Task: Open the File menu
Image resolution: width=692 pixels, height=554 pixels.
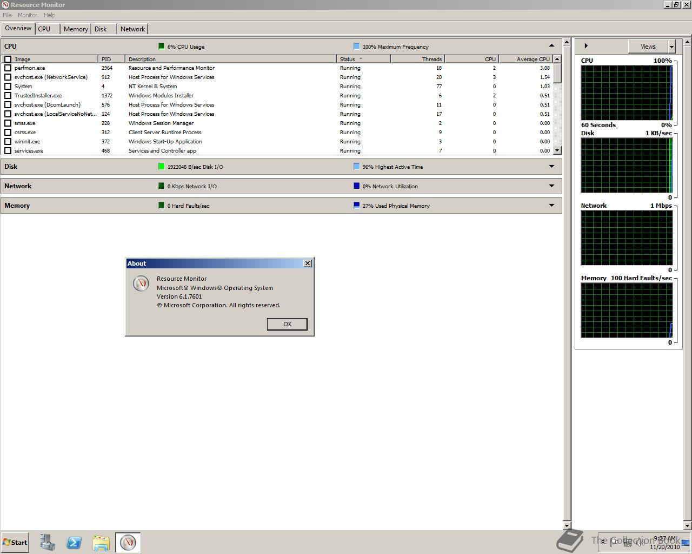Action: point(7,15)
